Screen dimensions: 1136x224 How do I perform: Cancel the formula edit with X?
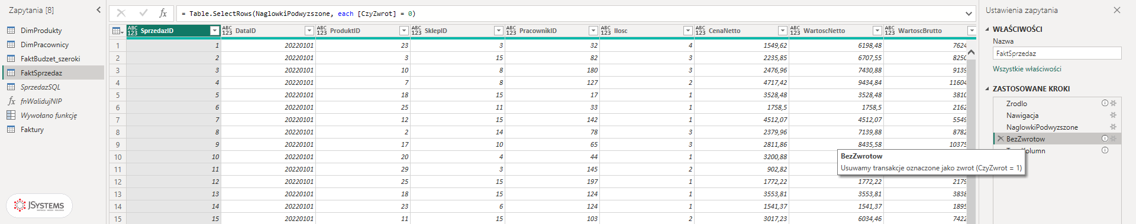[121, 13]
